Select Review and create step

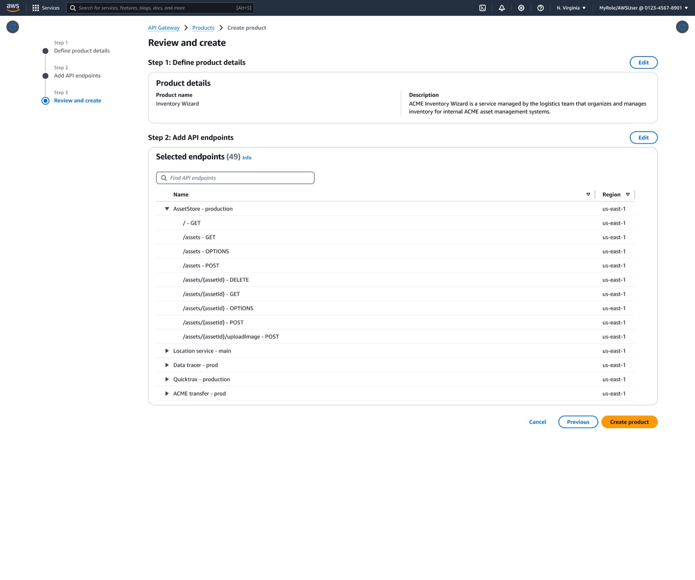(x=77, y=101)
